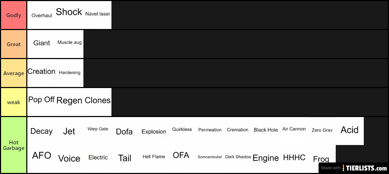The image size is (389, 174).
Task: Click the orange Great tier label
Action: [x=13, y=44]
